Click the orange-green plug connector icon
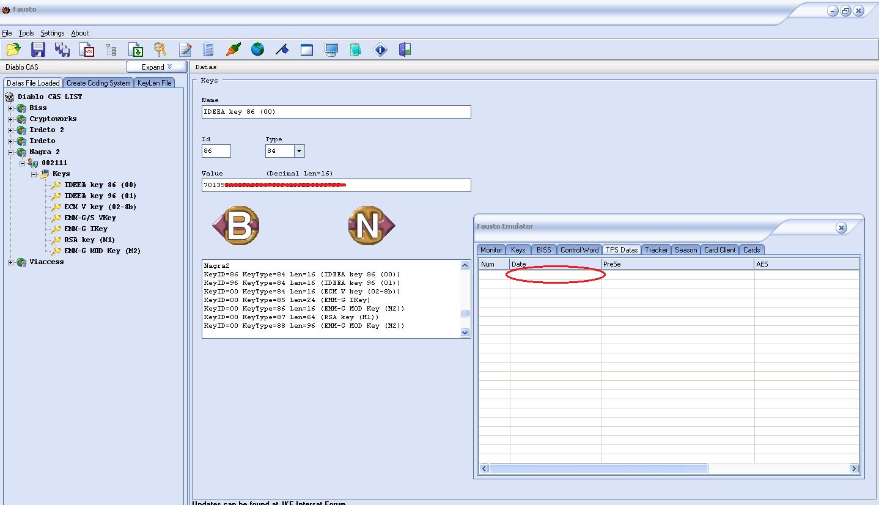Image resolution: width=879 pixels, height=505 pixels. [234, 50]
